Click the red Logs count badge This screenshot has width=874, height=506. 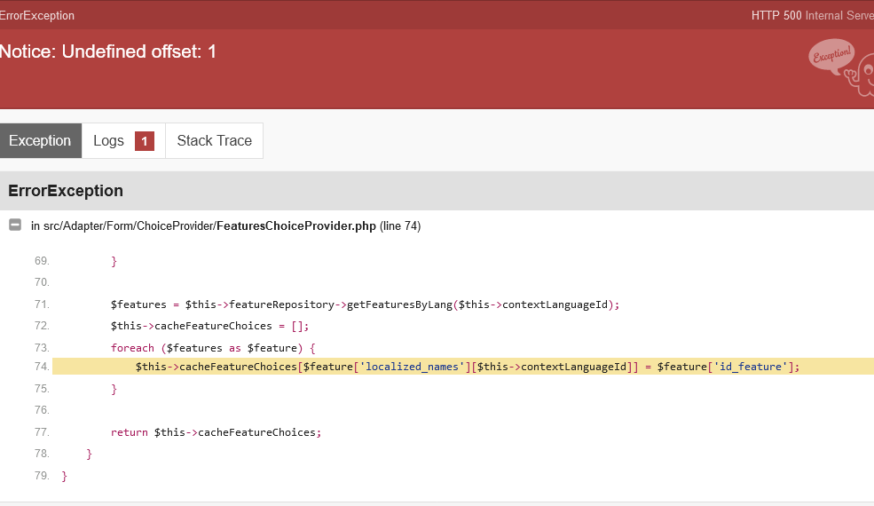[145, 141]
